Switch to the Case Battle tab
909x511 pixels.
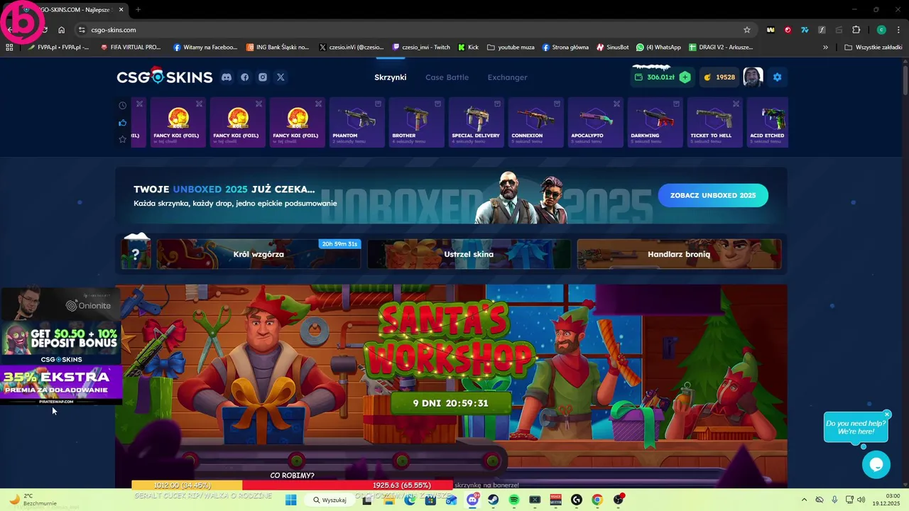tap(447, 77)
